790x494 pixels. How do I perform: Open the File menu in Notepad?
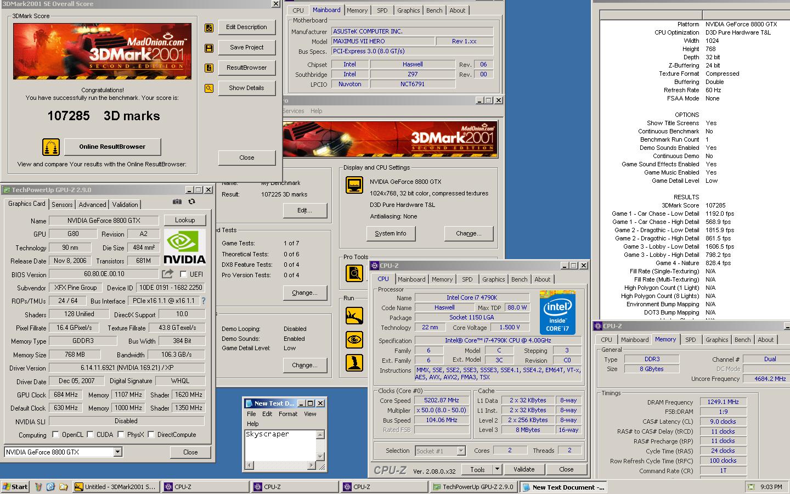pos(251,414)
